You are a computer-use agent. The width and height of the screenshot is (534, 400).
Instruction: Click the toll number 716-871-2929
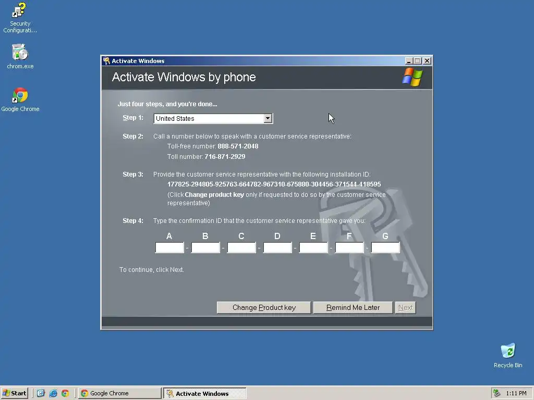point(225,157)
